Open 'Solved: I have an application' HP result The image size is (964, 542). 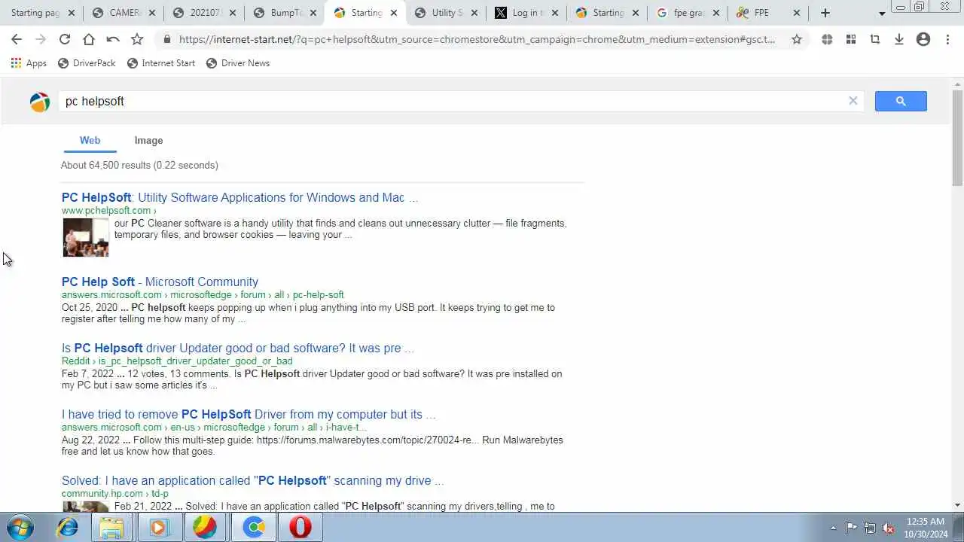pos(252,480)
